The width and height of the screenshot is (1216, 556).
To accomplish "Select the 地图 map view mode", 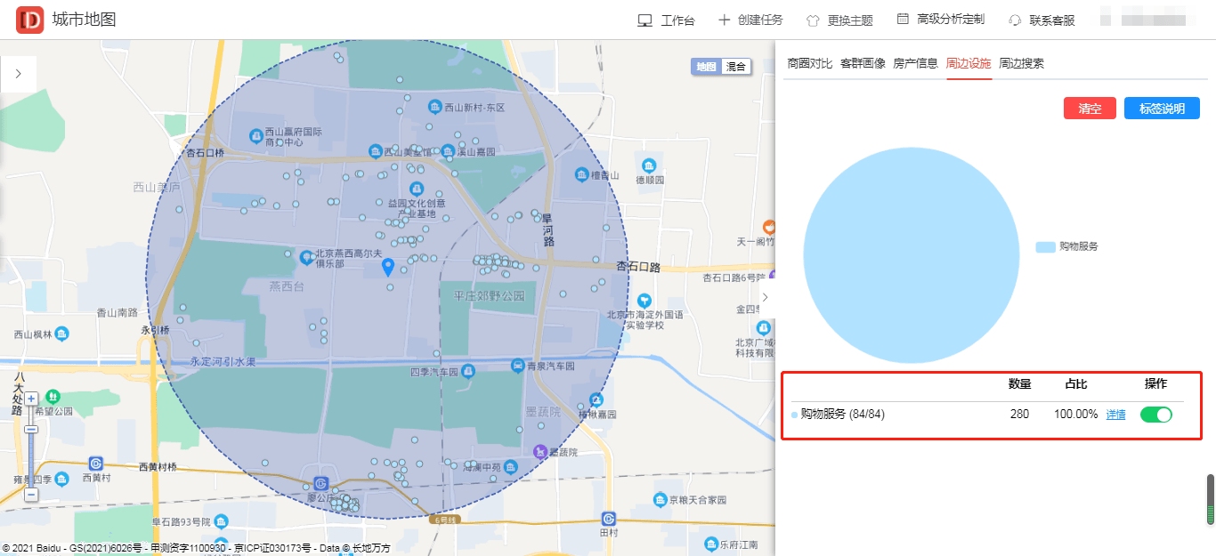I will (706, 67).
